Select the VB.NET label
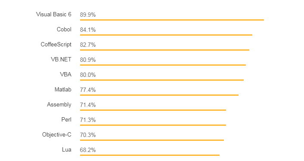Screen dimensions: 304x161 tap(61, 60)
